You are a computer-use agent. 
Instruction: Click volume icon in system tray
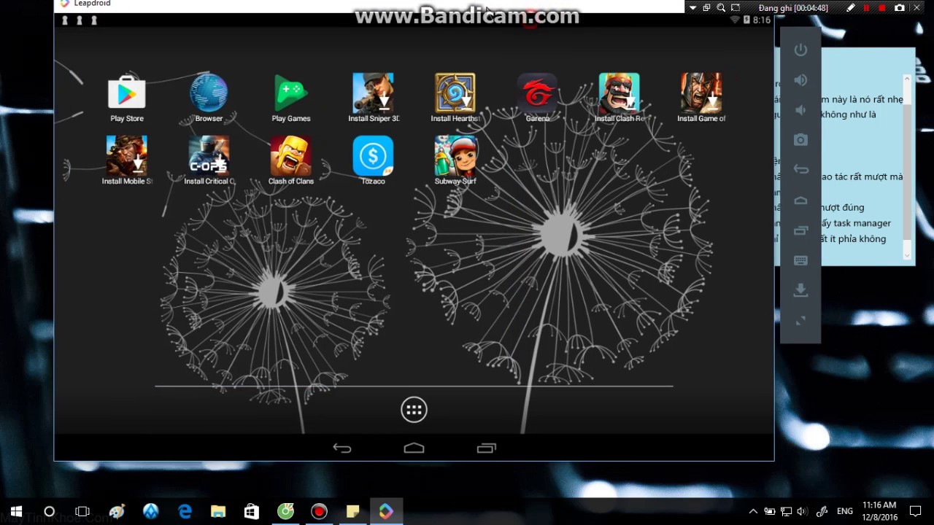click(803, 511)
